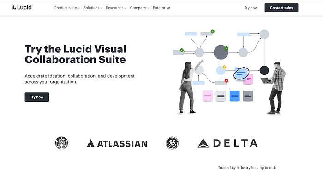Click the Delta logo
This screenshot has height=181, width=323.
coord(227,143)
